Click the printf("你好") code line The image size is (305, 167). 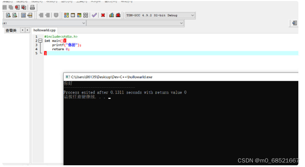tap(67, 45)
